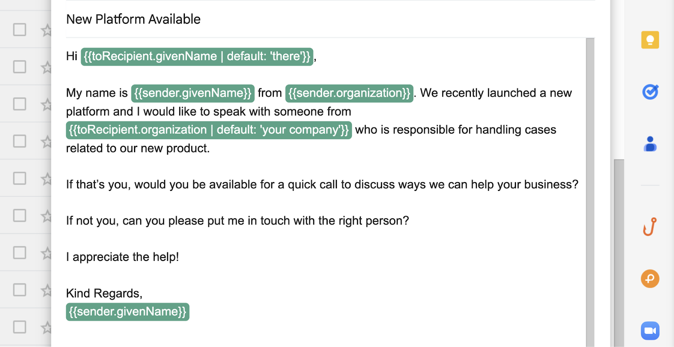This screenshot has width=674, height=347.
Task: Click the 'New Platform Available' subject line
Action: tap(133, 19)
